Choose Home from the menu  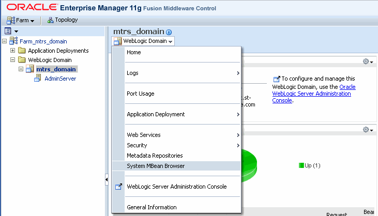(x=176, y=52)
